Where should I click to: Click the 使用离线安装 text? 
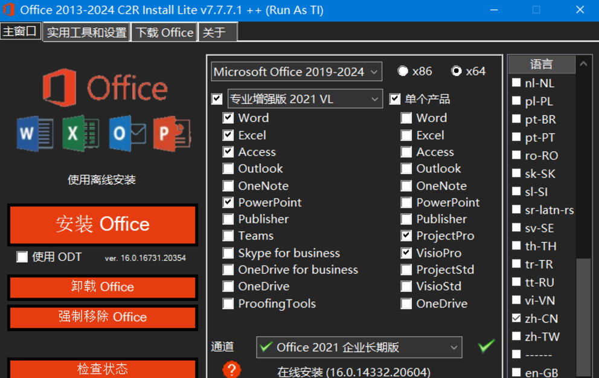pyautogui.click(x=101, y=179)
